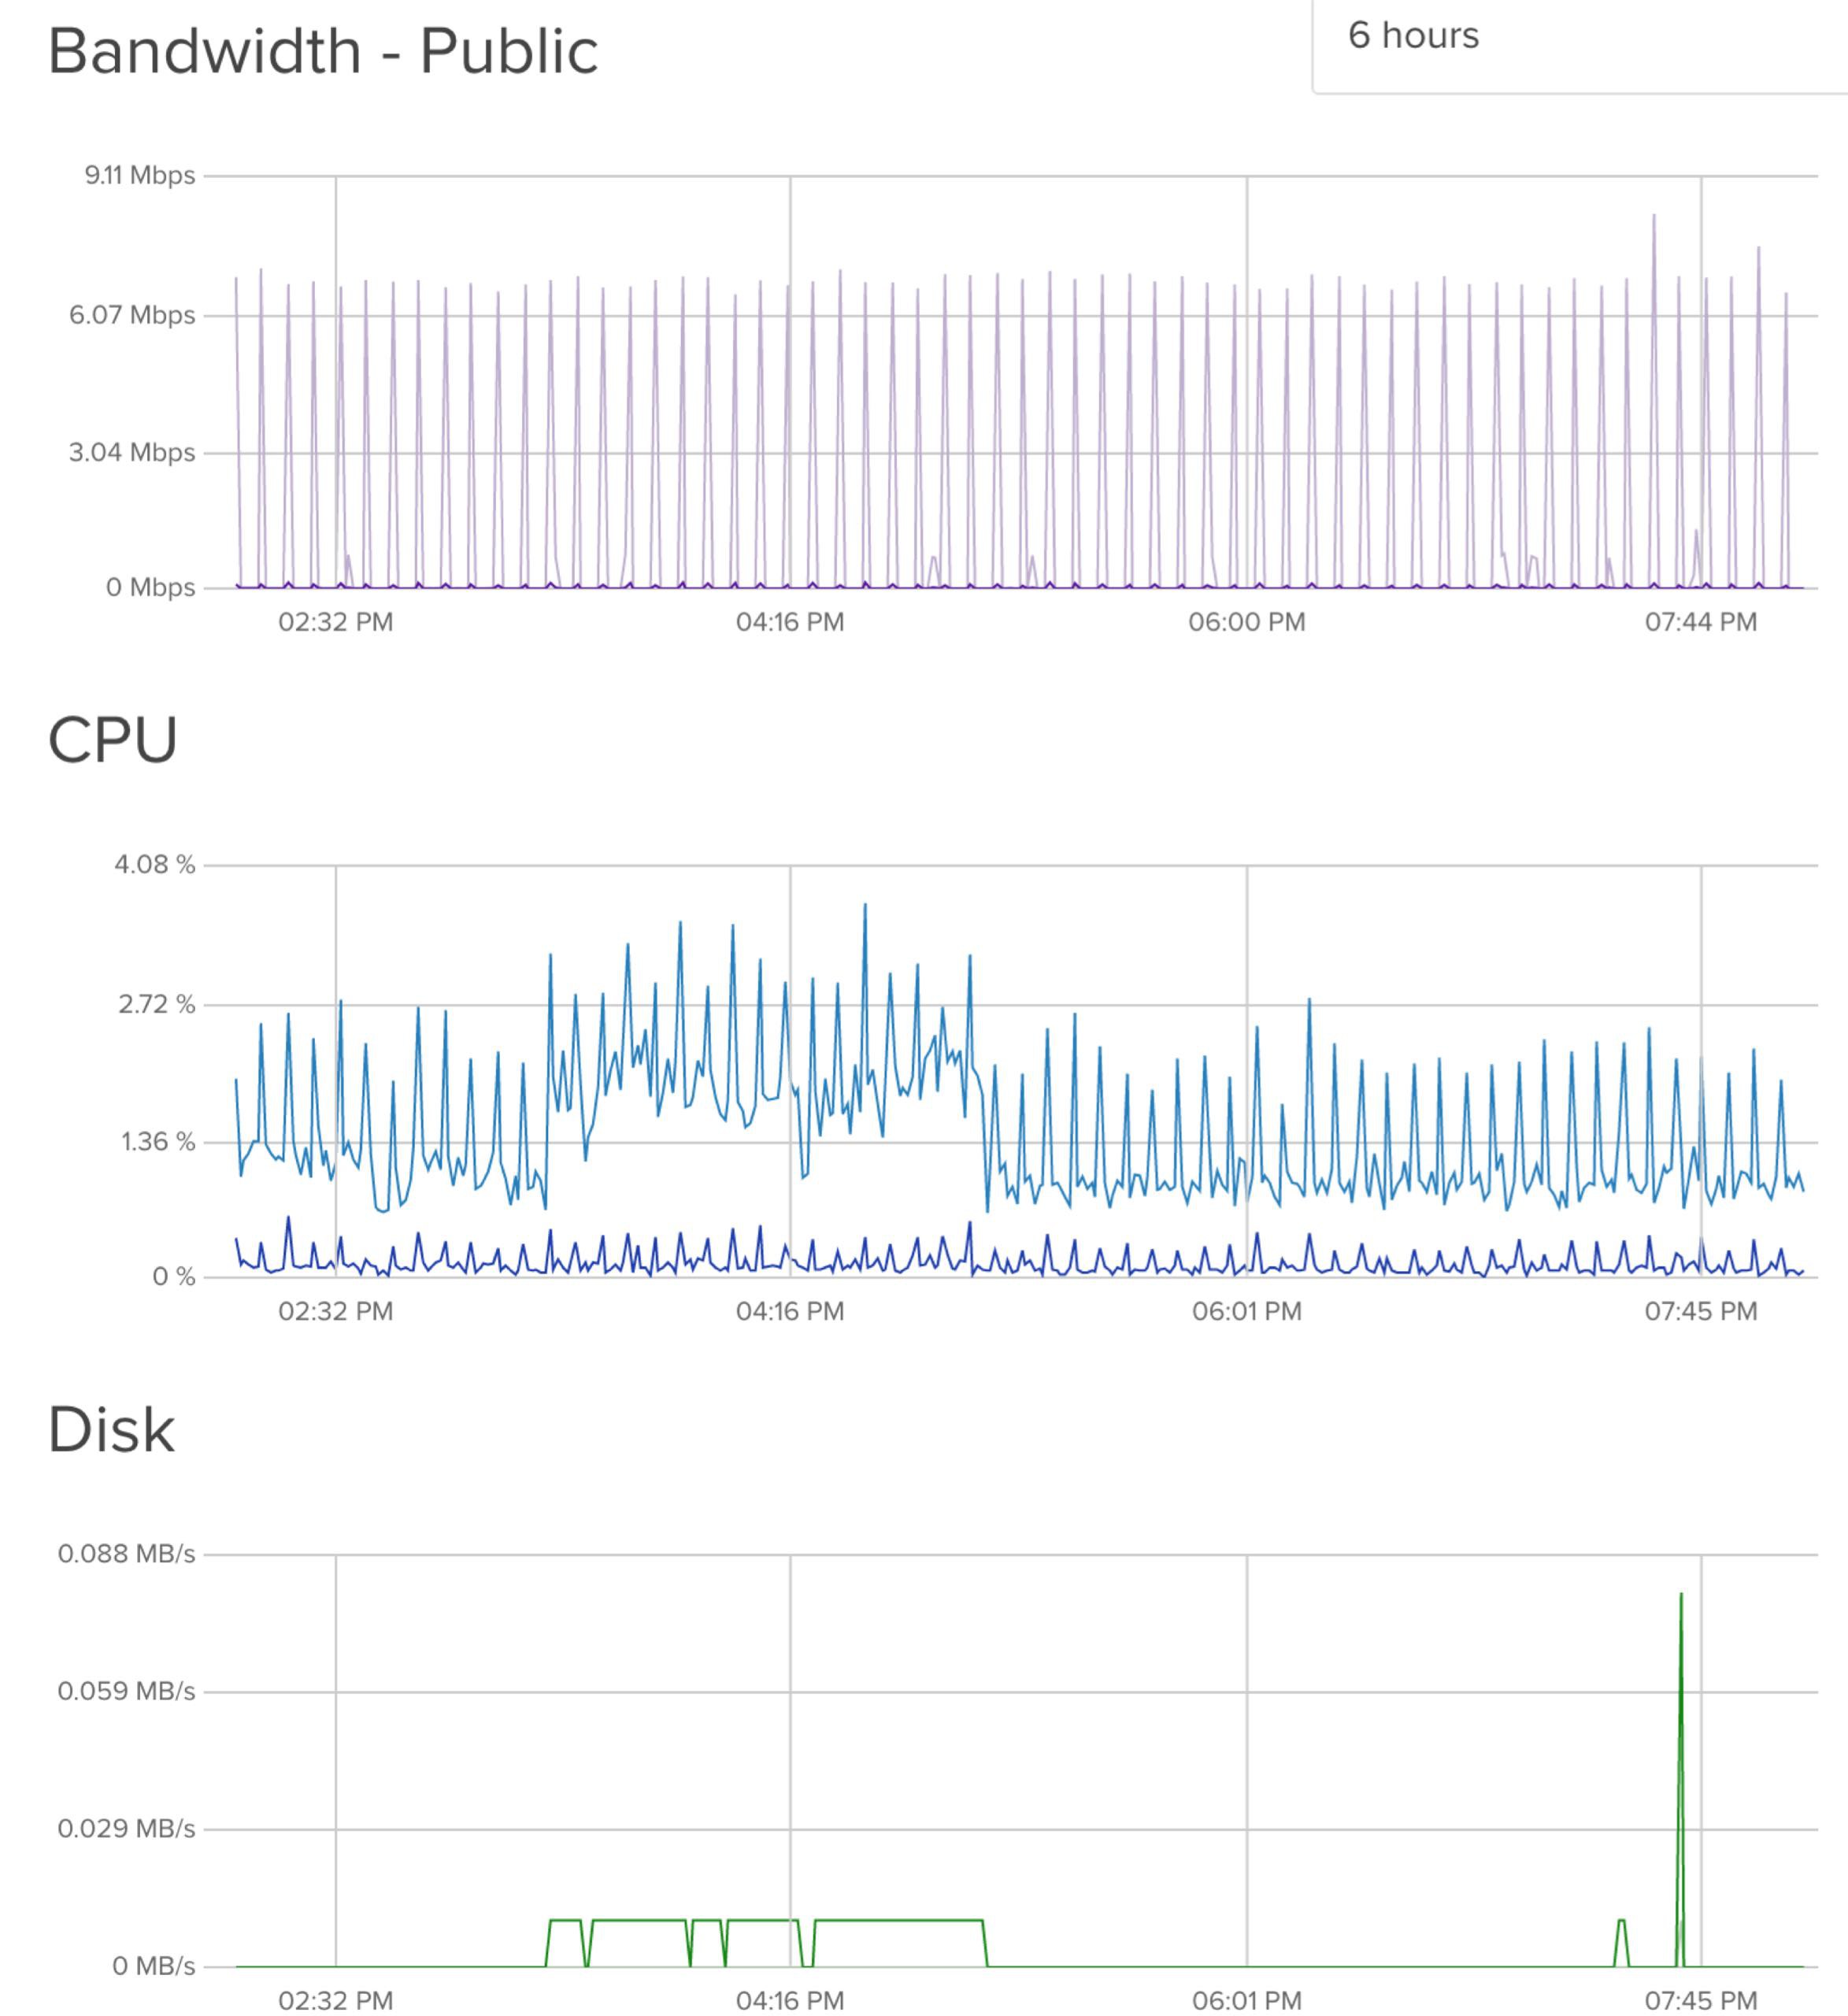This screenshot has width=1848, height=2016.
Task: Click the 3.04 Mbps axis label
Action: (132, 453)
